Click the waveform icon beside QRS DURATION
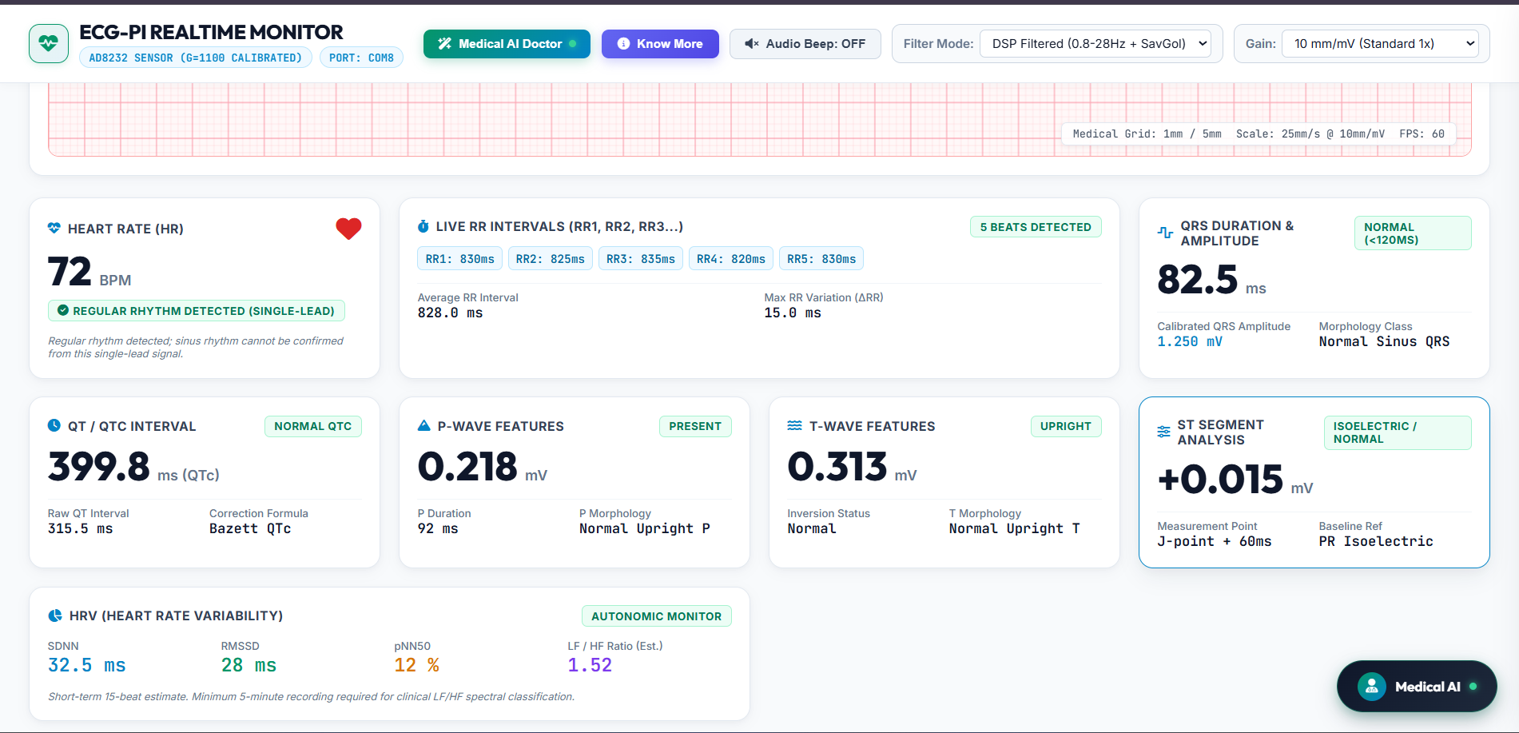The image size is (1519, 733). [x=1166, y=233]
